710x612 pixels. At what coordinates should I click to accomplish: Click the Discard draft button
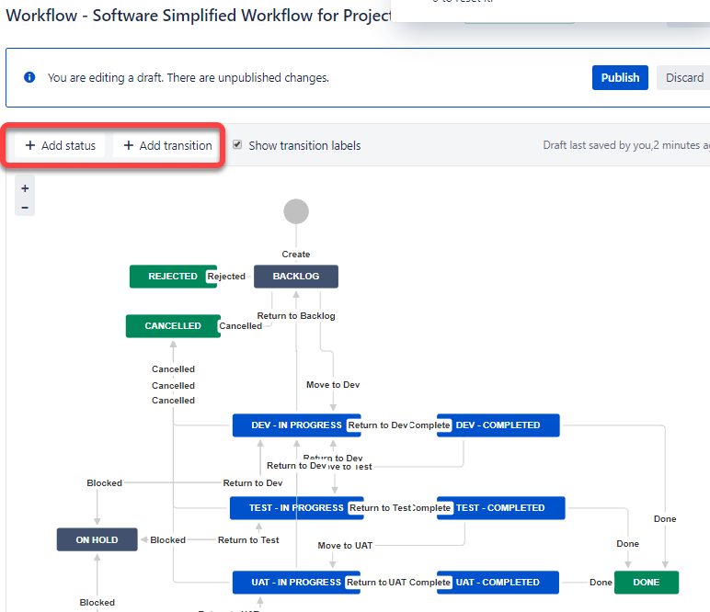(x=683, y=78)
